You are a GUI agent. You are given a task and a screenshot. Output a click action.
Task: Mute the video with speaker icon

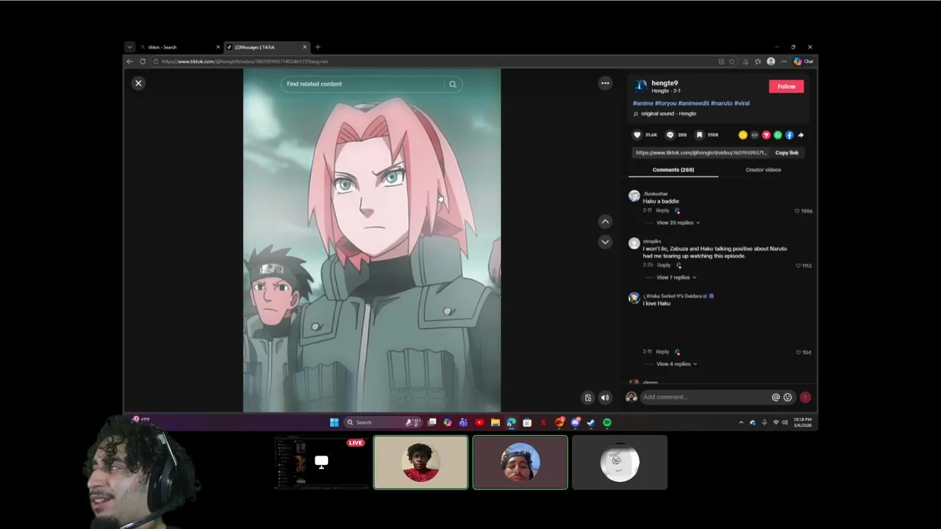[605, 397]
